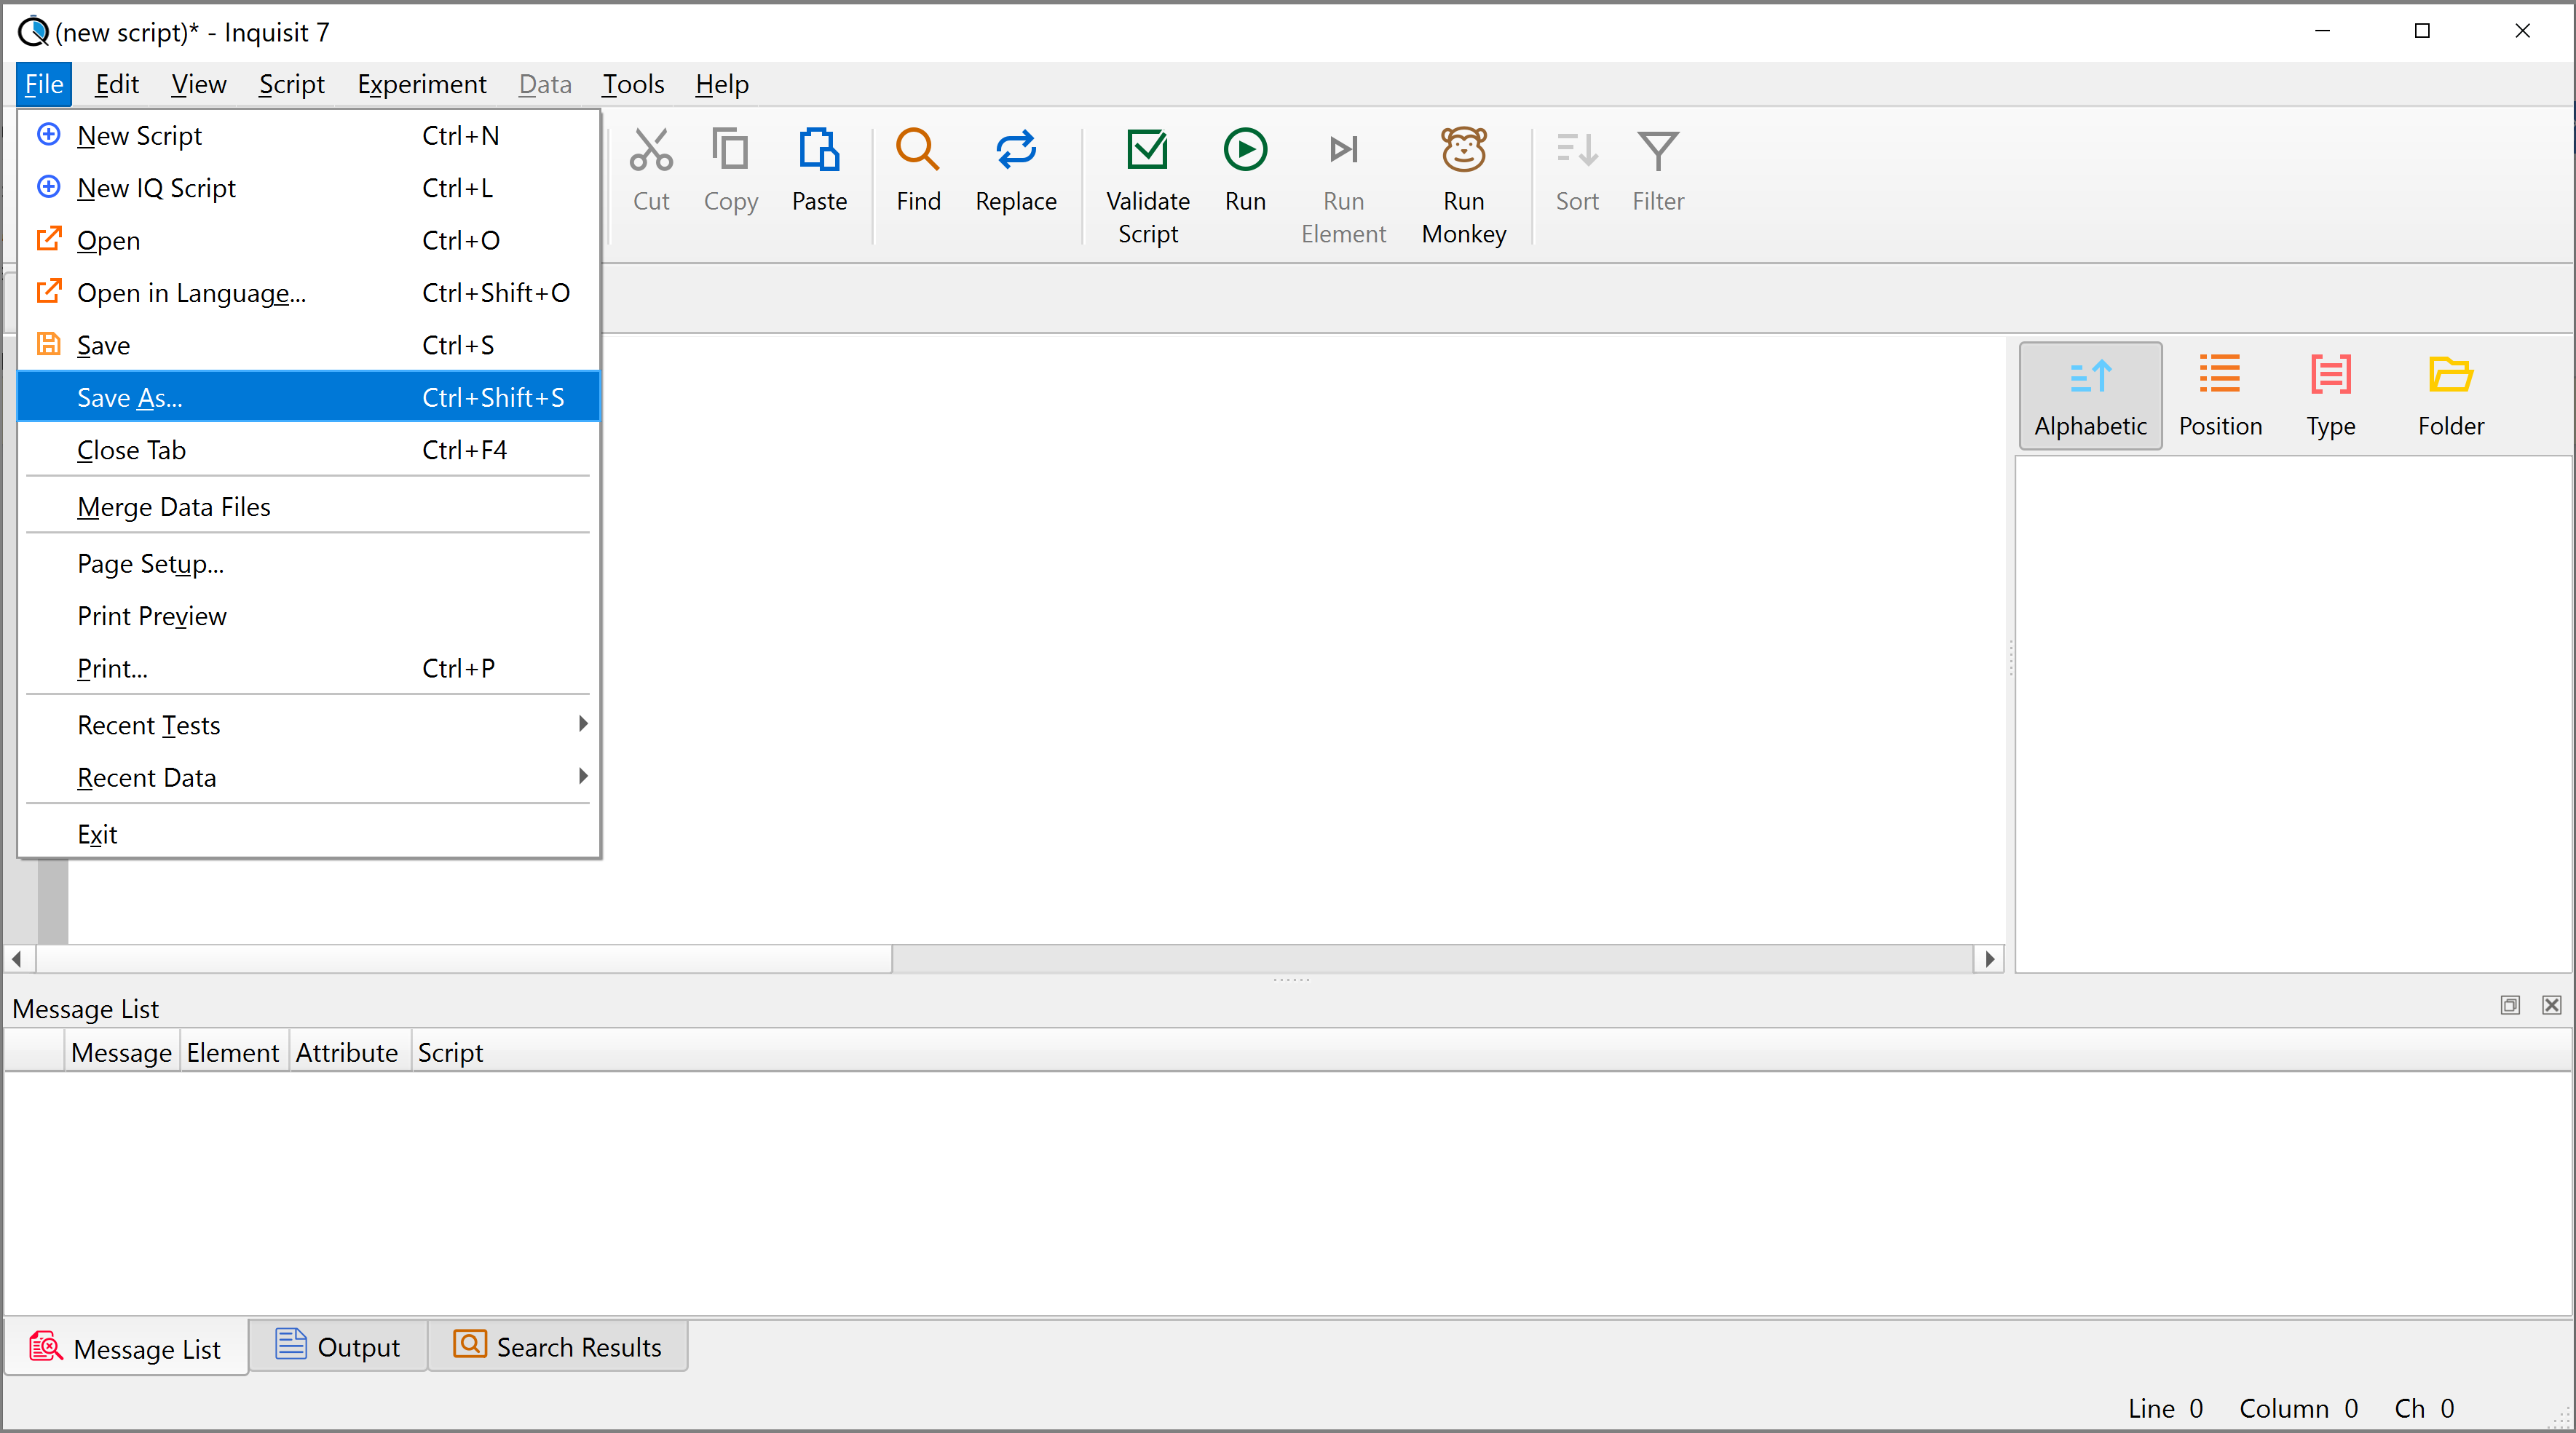Click the New IQ Script plus icon
2576x1433 pixels.
(48, 187)
